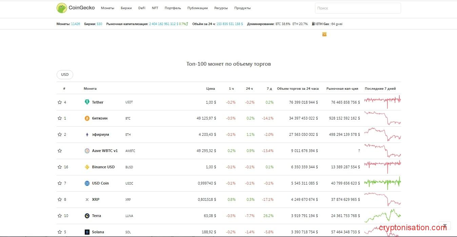
Task: Expand the Ресурсы menu
Action: coord(221,8)
